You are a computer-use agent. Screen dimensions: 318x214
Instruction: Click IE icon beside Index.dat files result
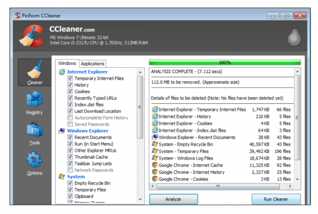pos(155,130)
